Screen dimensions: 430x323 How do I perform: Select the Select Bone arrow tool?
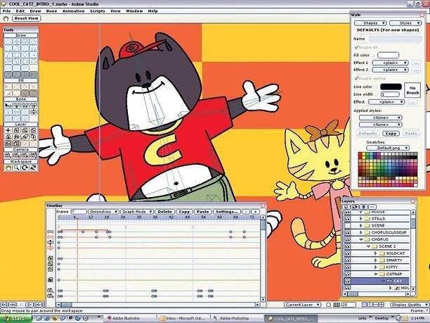tap(8, 105)
